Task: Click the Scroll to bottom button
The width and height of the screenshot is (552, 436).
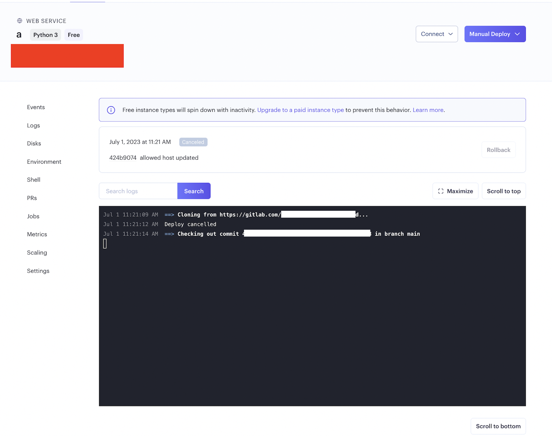Action: 498,426
